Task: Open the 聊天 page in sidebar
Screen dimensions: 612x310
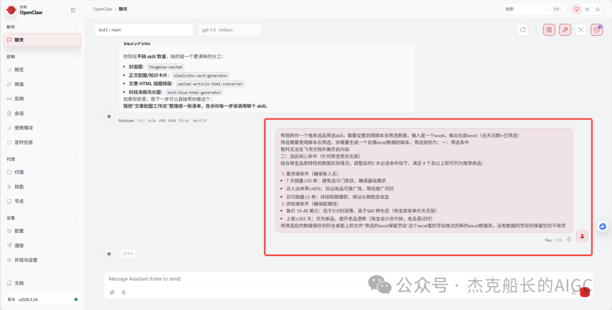Action: click(42, 40)
